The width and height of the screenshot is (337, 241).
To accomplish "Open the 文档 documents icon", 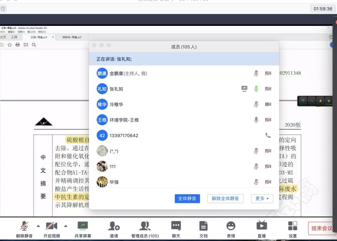I will [x=203, y=226].
